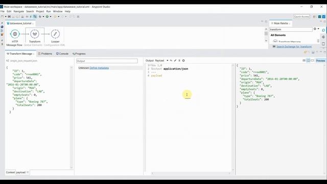Image resolution: width=327 pixels, height=184 pixels.
Task: Click the Define metadata link
Action: point(99,68)
